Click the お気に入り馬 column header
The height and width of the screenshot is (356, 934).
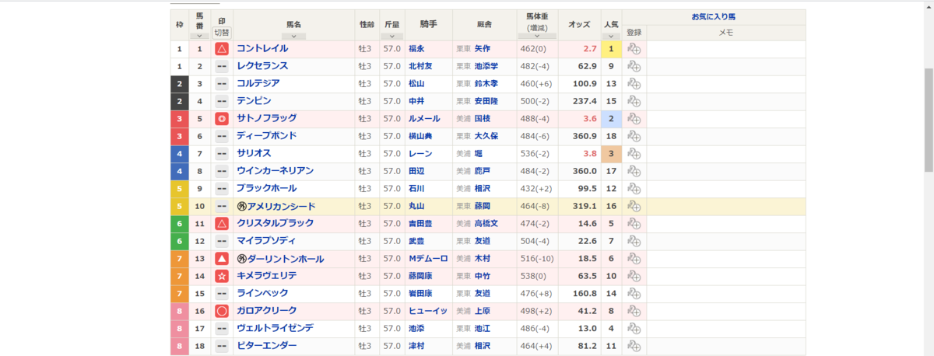pyautogui.click(x=713, y=16)
